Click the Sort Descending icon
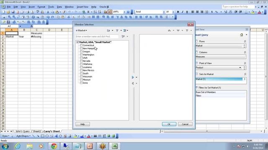The width and height of the screenshot is (268, 150). click(100, 12)
